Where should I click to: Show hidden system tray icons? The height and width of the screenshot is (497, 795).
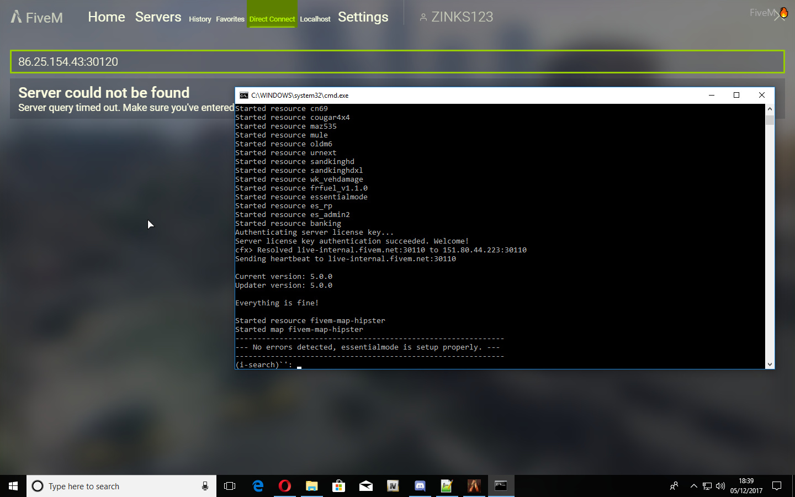tap(694, 486)
